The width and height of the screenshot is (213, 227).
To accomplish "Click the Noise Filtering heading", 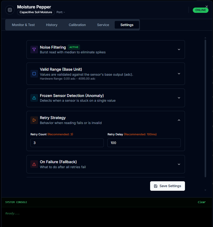I will (x=53, y=47).
